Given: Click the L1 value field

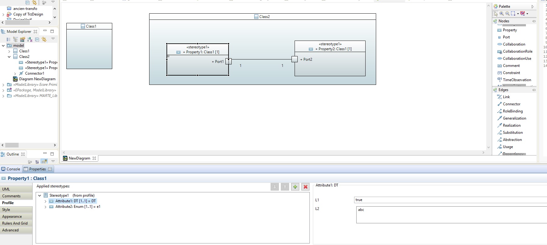Looking at the screenshot, I should (x=450, y=200).
